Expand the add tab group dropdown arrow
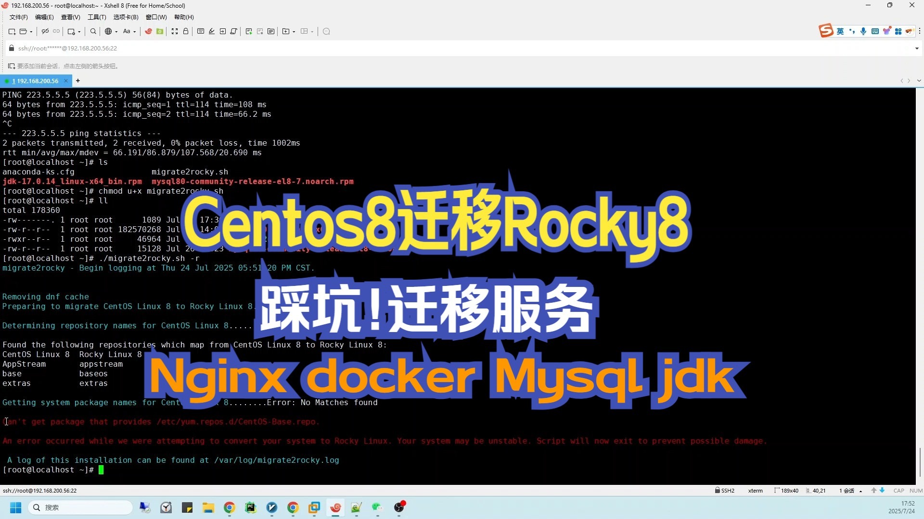This screenshot has width=924, height=519. [294, 32]
